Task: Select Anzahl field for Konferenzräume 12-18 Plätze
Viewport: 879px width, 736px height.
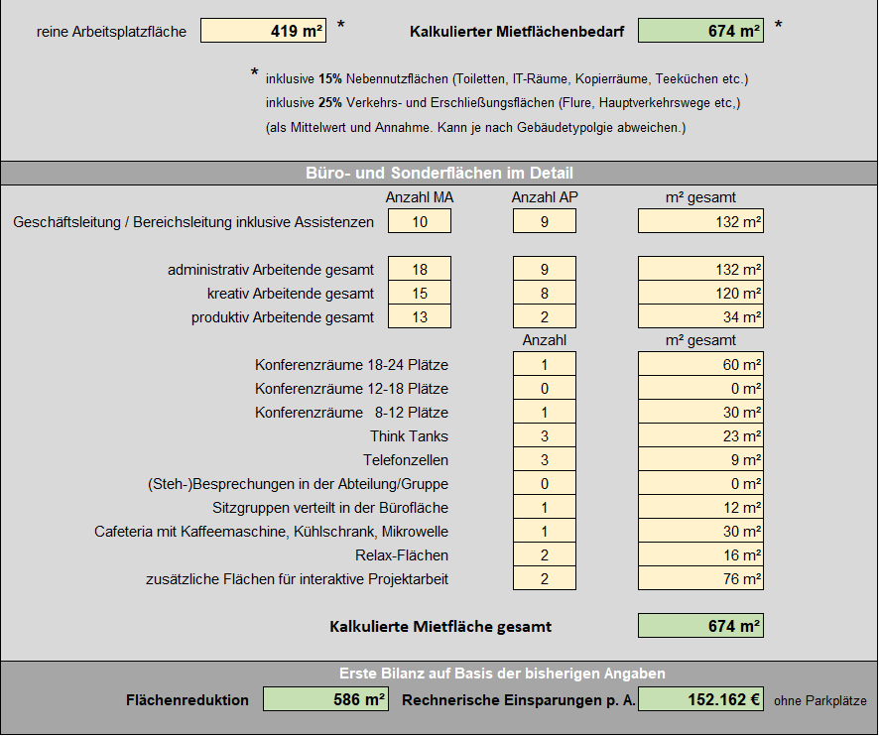Action: tap(545, 388)
